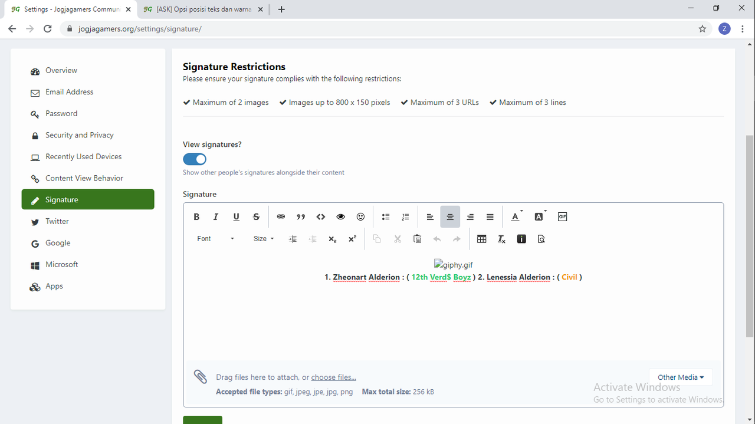The height and width of the screenshot is (424, 755).
Task: Apply superscript formatting
Action: pos(352,239)
